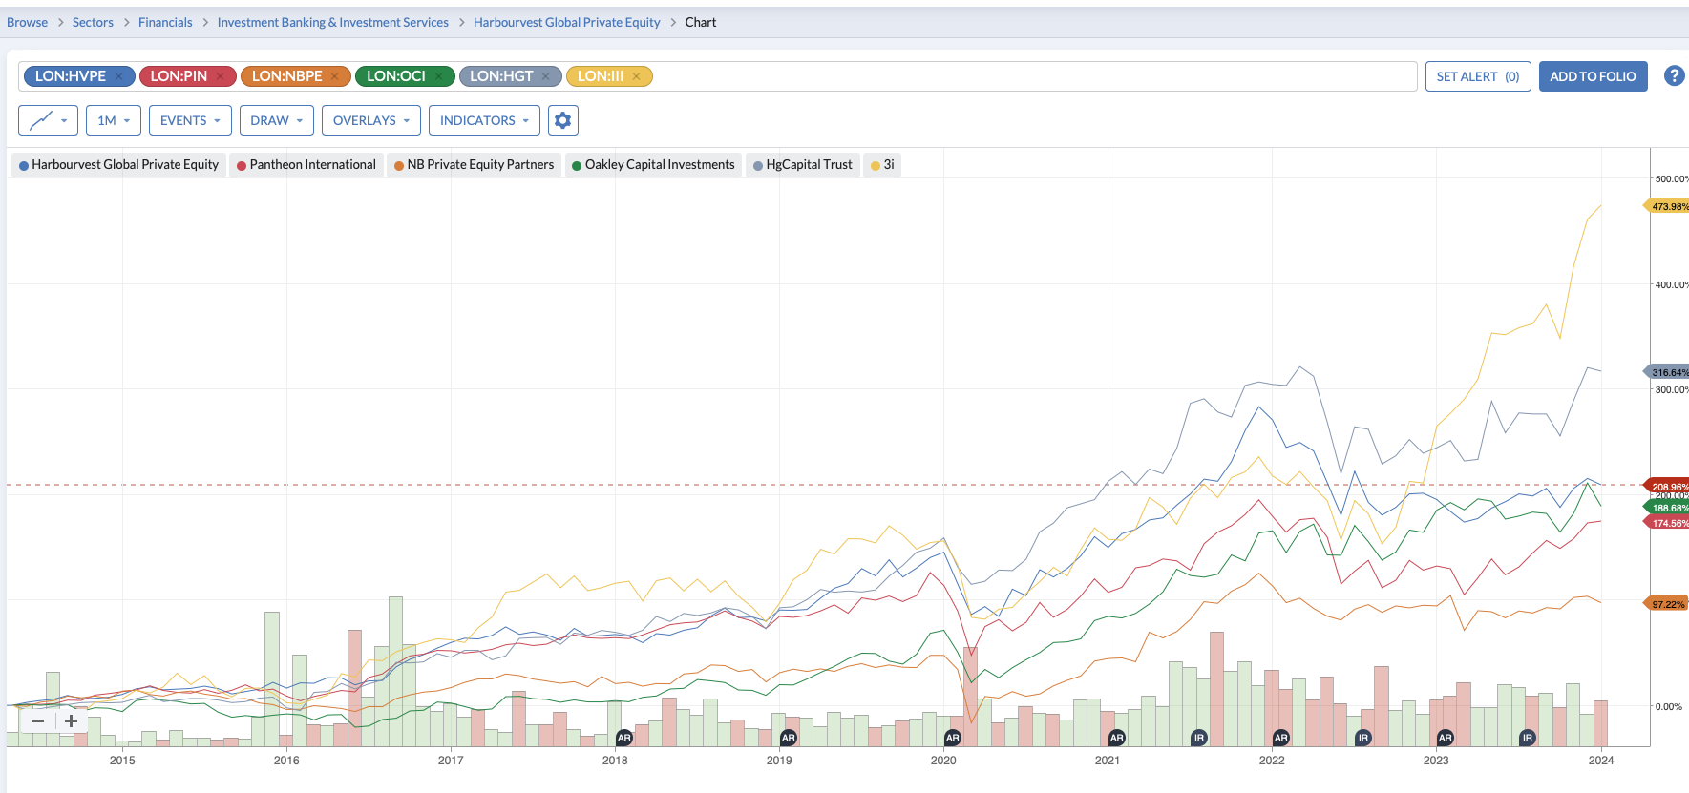Click the SET ALERT button
This screenshot has width=1689, height=793.
tap(1478, 76)
